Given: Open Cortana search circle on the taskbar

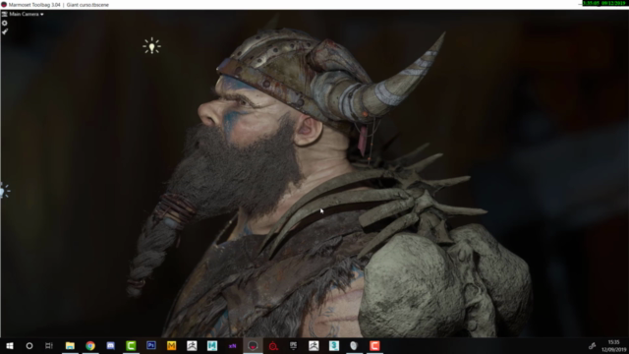Looking at the screenshot, I should pyautogui.click(x=29, y=345).
